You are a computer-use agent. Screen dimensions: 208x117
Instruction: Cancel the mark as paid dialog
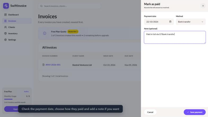pos(150,112)
